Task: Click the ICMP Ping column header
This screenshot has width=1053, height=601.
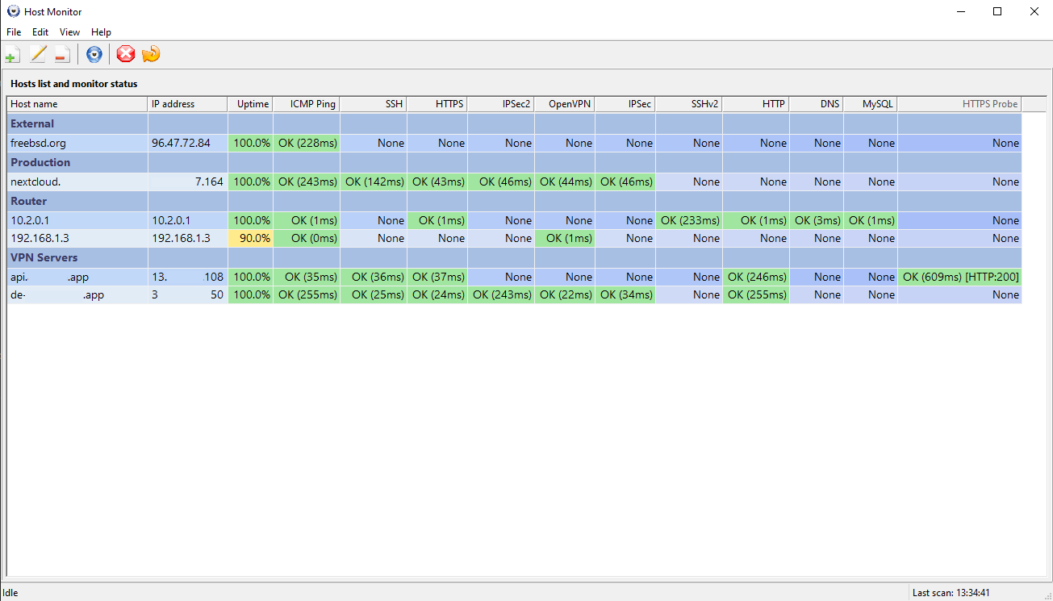Action: 307,104
